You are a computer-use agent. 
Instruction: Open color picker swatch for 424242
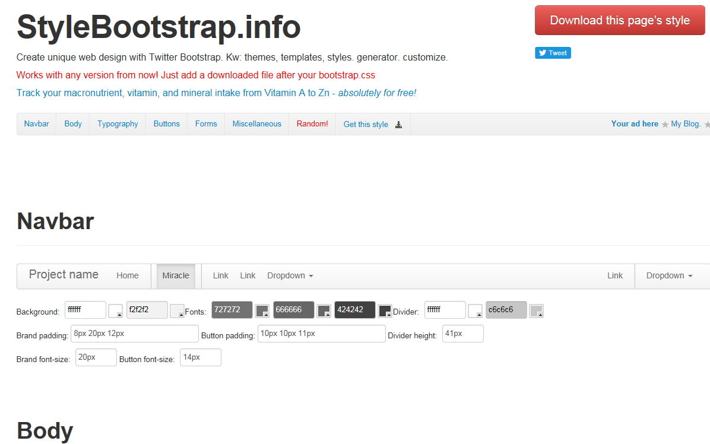click(385, 311)
